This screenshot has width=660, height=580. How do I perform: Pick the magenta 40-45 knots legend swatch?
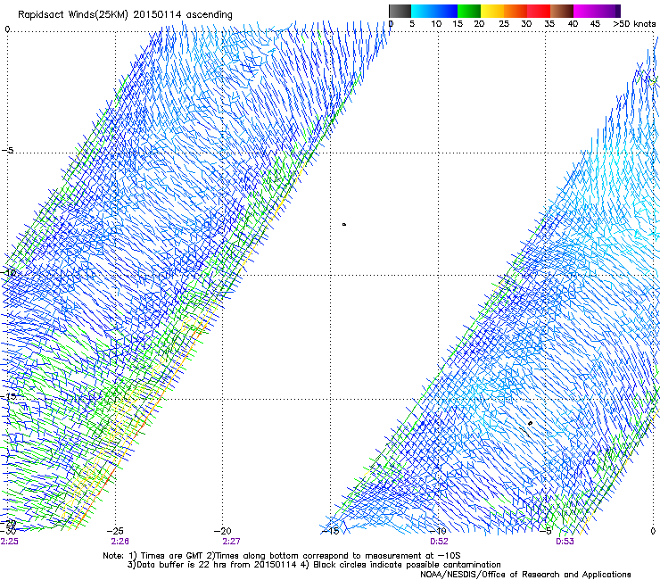pos(585,11)
